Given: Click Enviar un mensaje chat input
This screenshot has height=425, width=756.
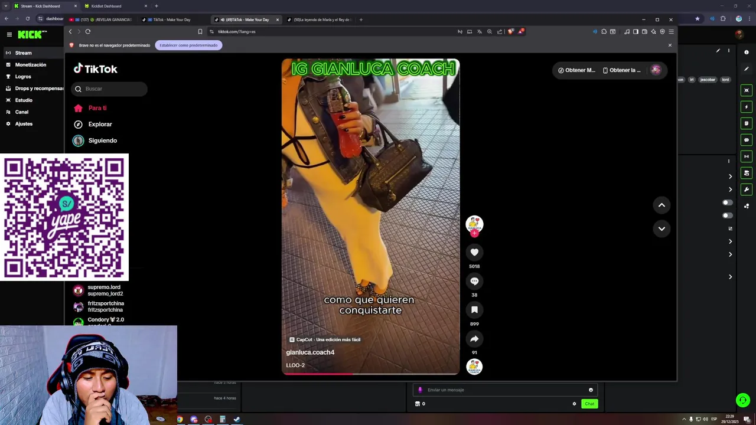Looking at the screenshot, I should click(x=505, y=390).
